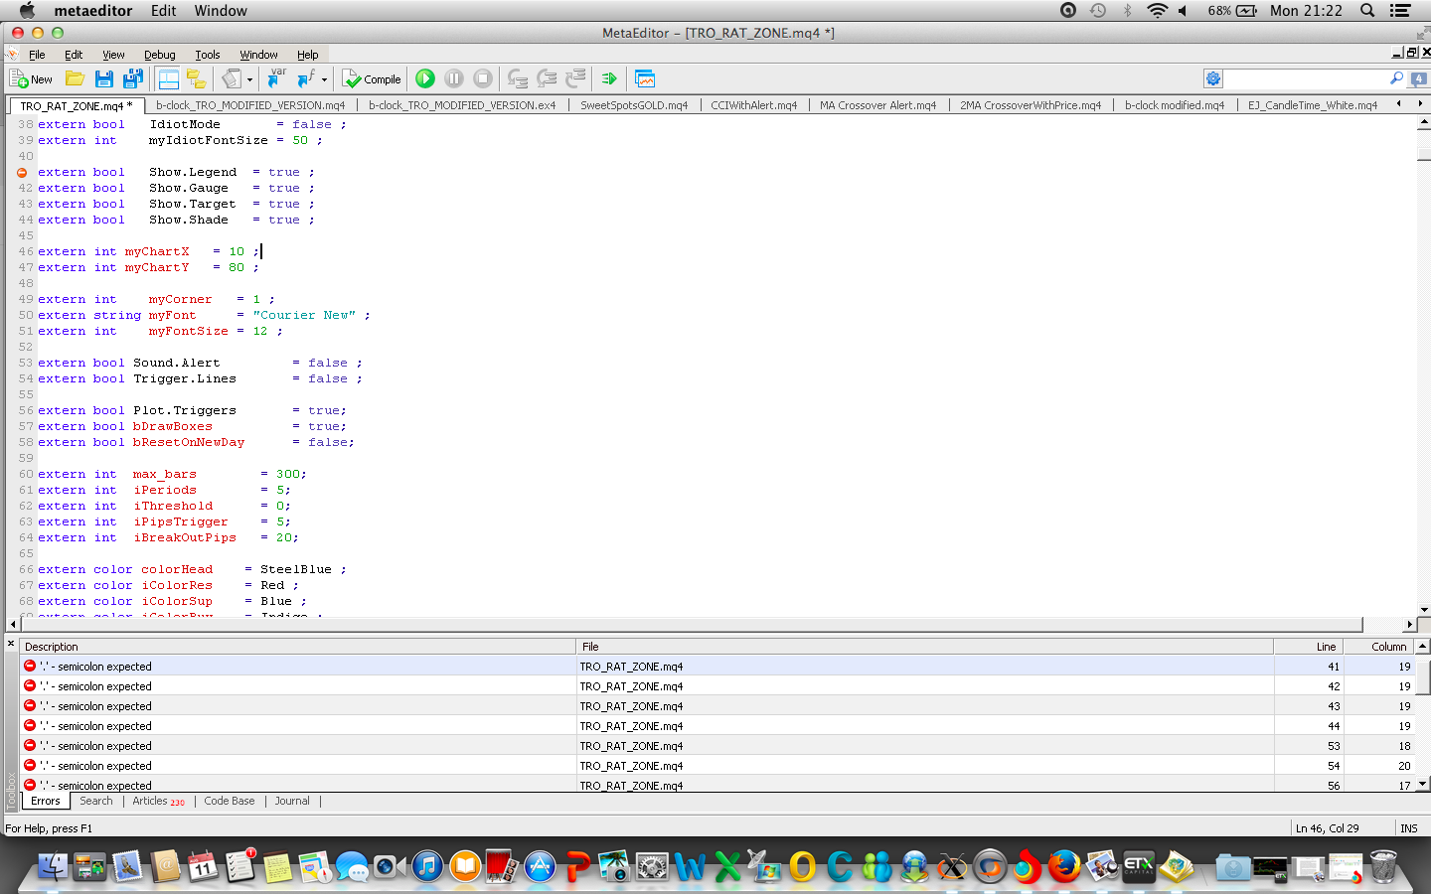Start debugging with the green play icon

[425, 78]
